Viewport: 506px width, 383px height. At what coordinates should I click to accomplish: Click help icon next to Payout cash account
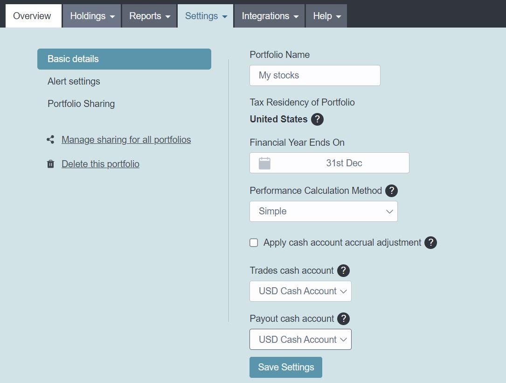[x=344, y=319]
